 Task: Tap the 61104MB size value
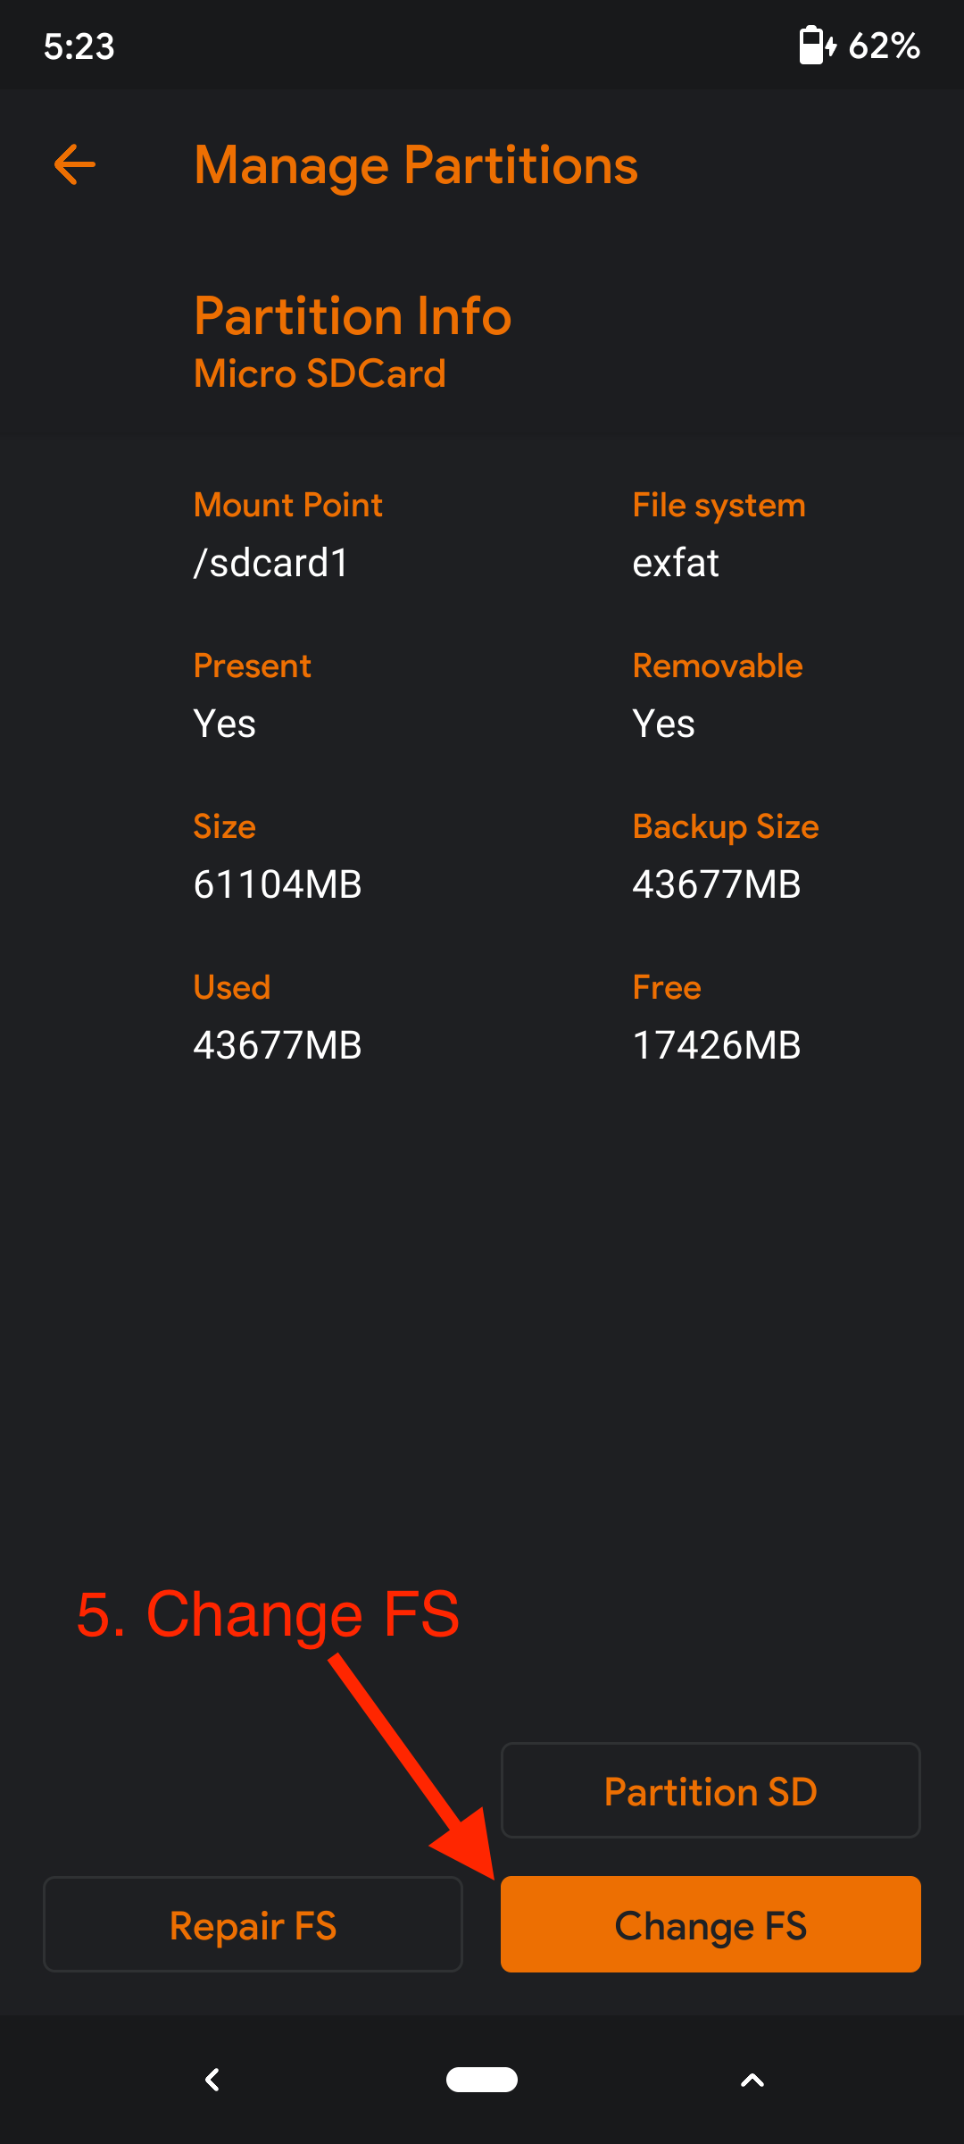tap(278, 884)
